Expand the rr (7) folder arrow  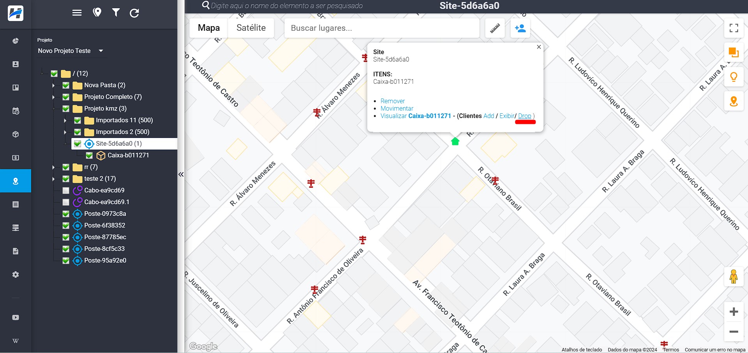53,167
